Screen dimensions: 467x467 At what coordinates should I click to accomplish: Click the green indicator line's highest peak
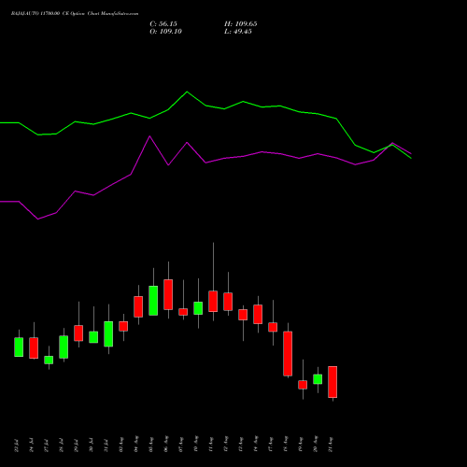pos(187,92)
